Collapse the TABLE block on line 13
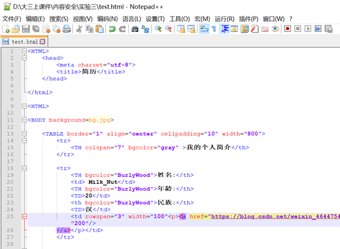The height and width of the screenshot is (249, 340). pos(25,133)
